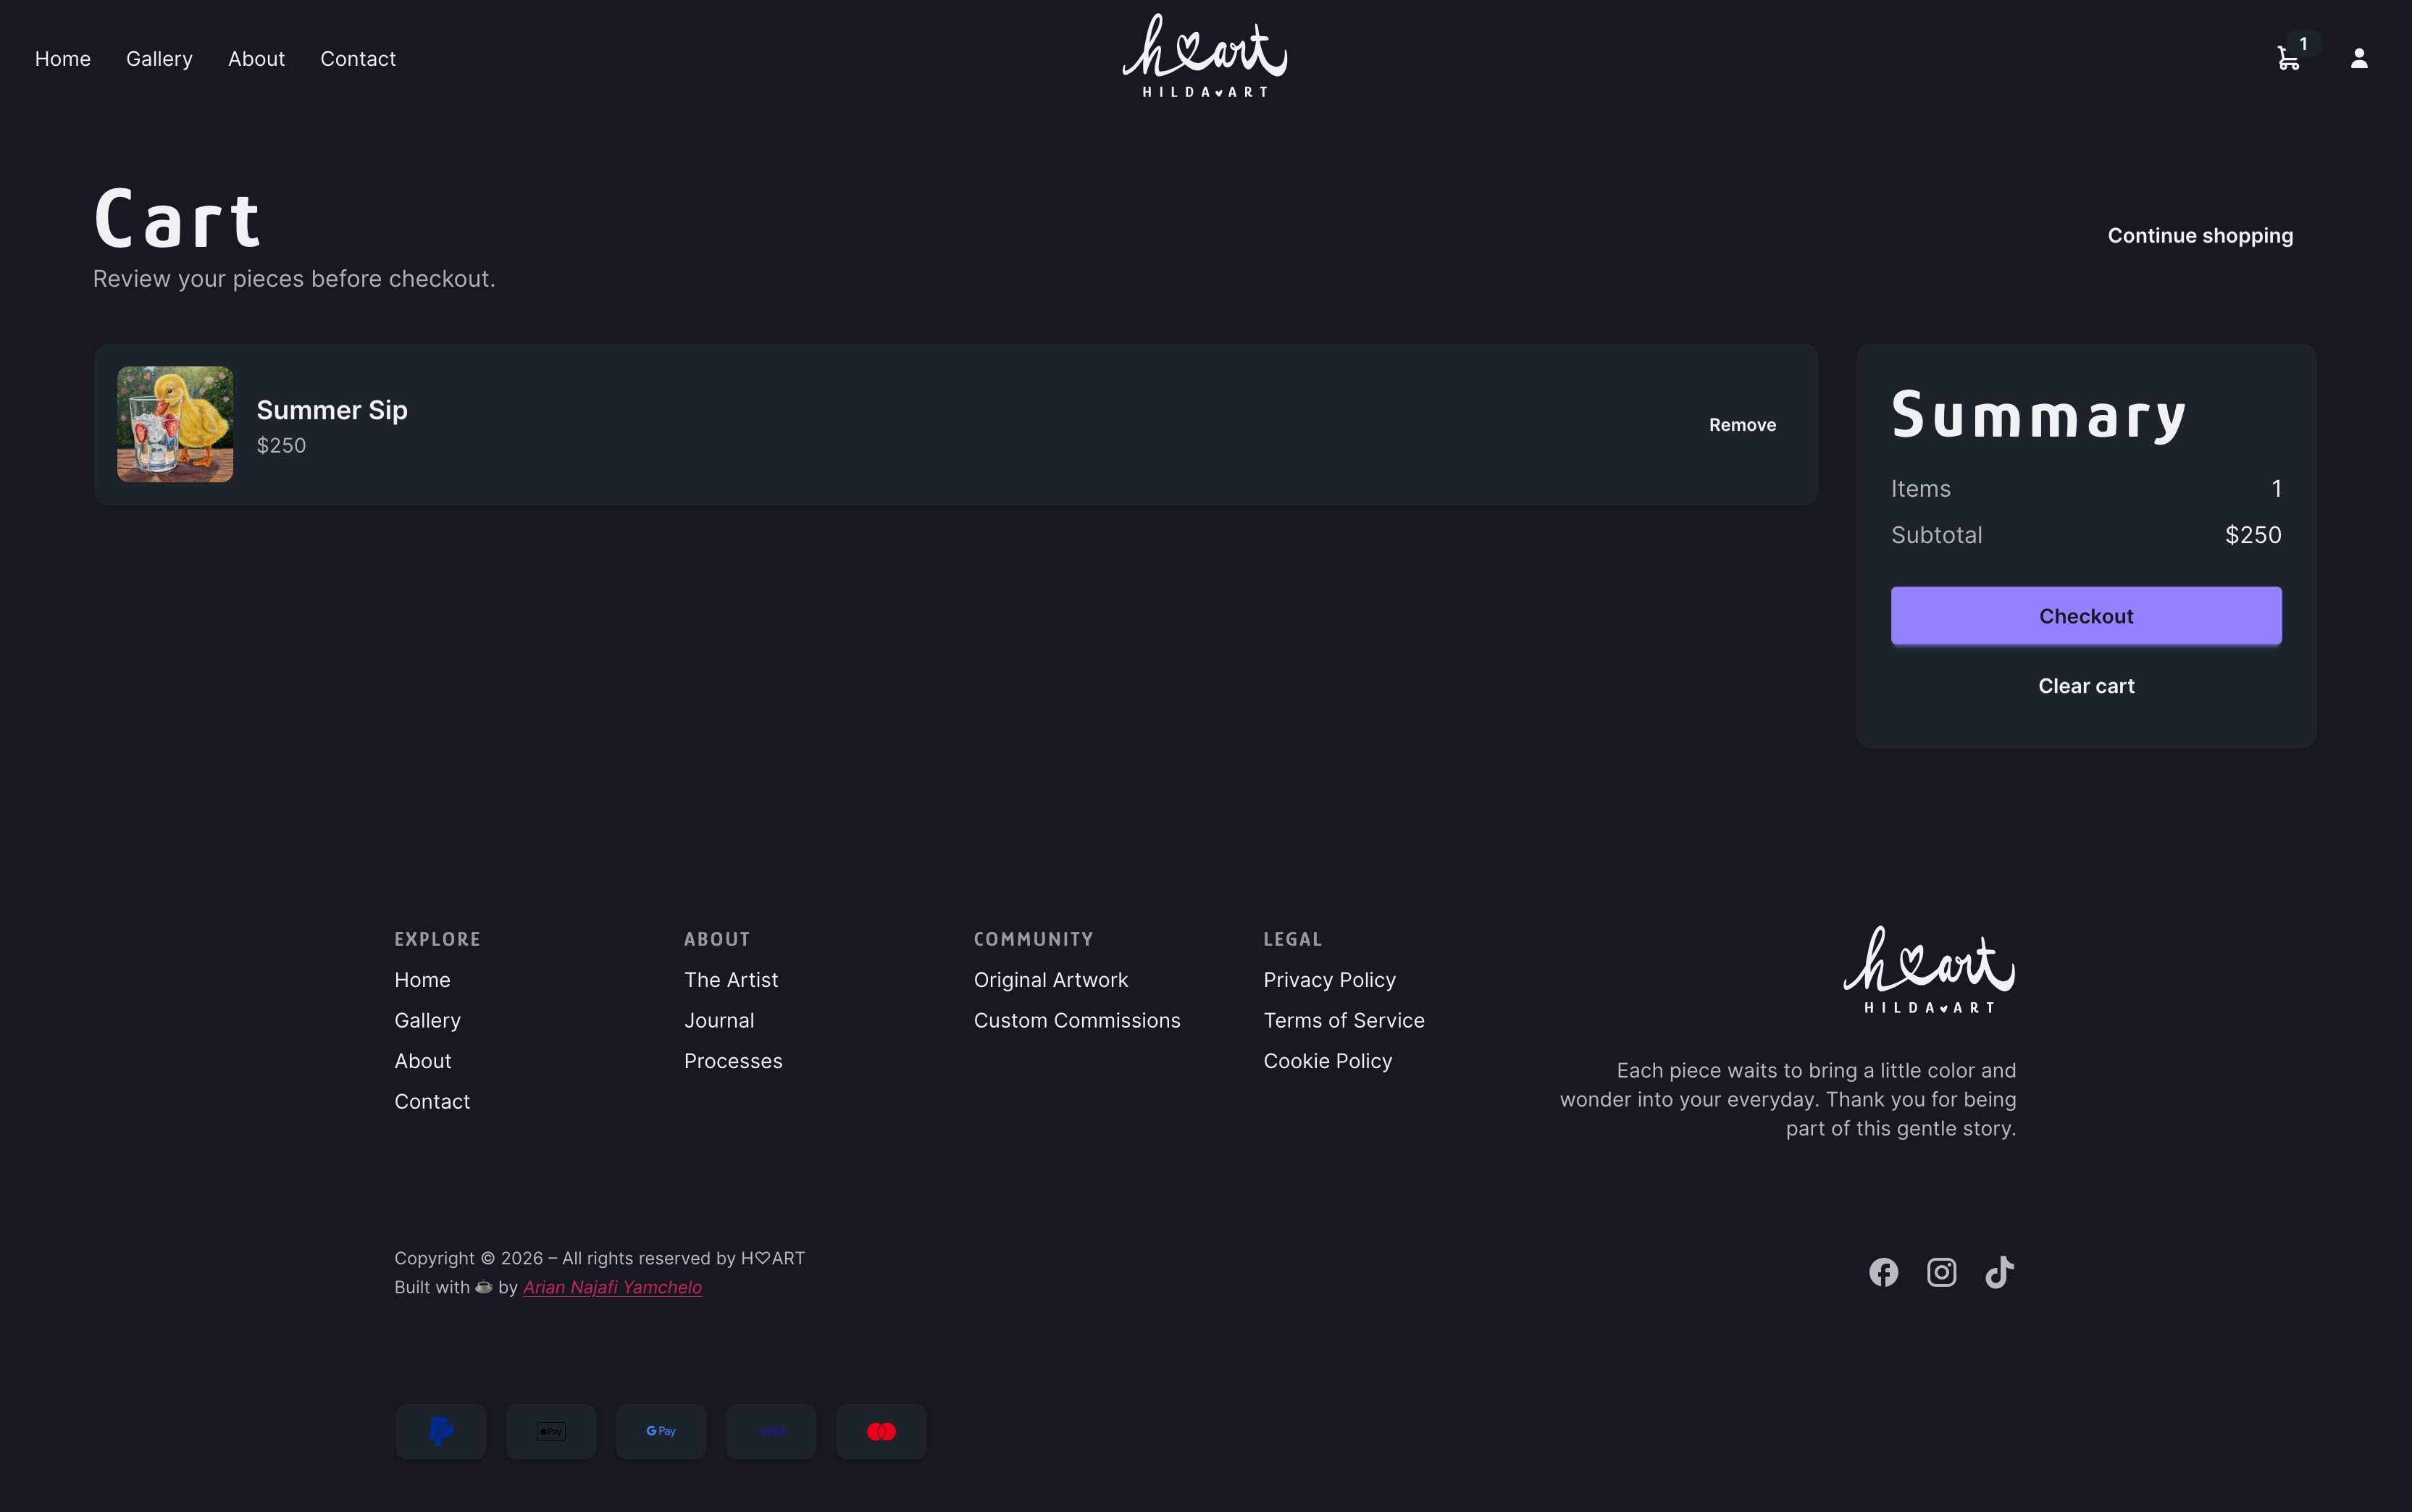Open the Summer Sip painting thumbnail
The width and height of the screenshot is (2412, 1512).
click(175, 424)
